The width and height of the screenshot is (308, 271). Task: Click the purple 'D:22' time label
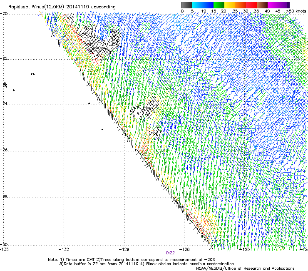click(x=170, y=253)
